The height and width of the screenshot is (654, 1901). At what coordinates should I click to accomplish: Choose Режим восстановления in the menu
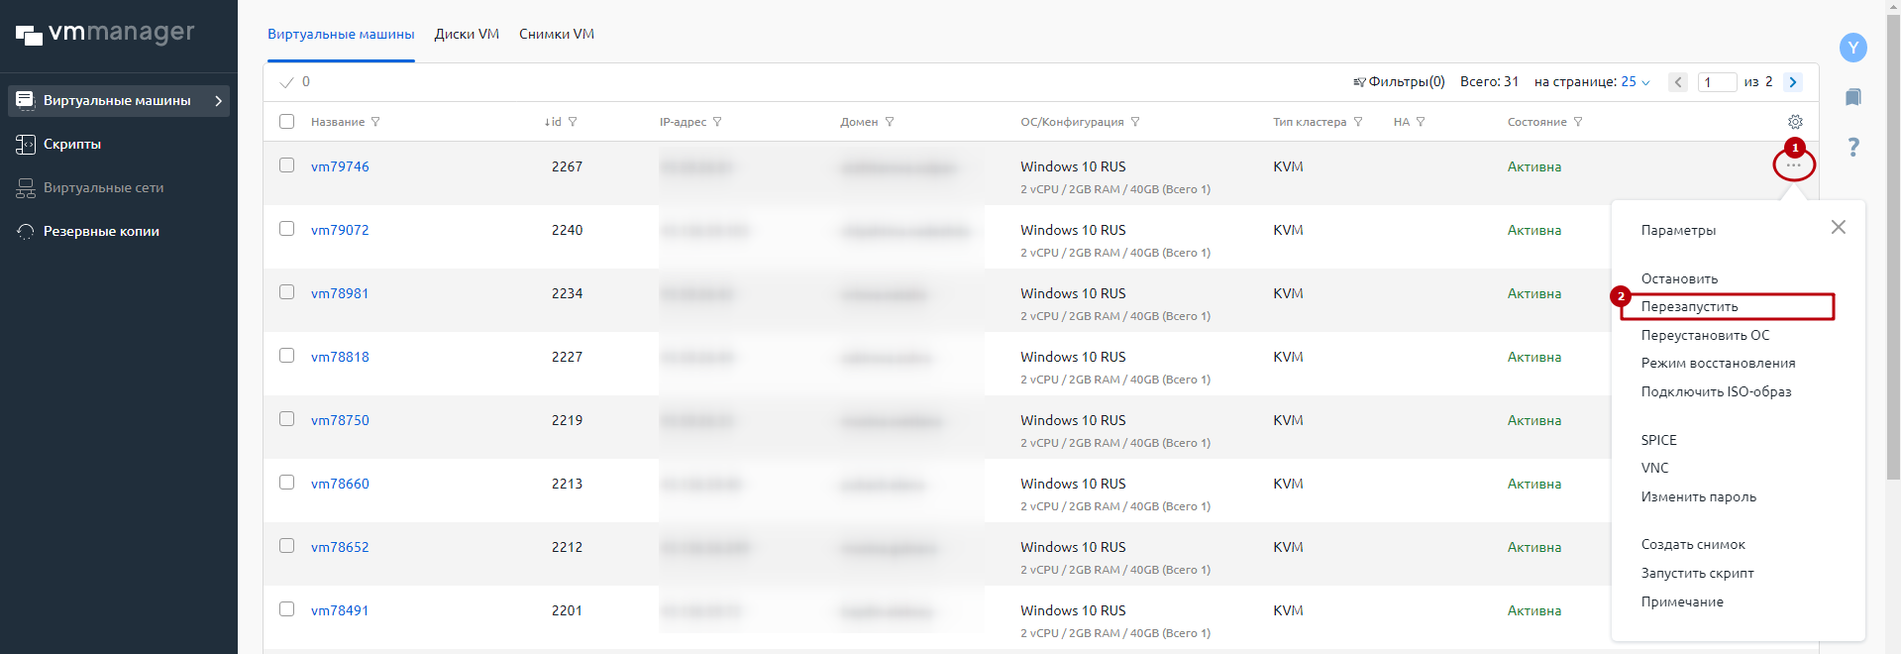(1718, 364)
